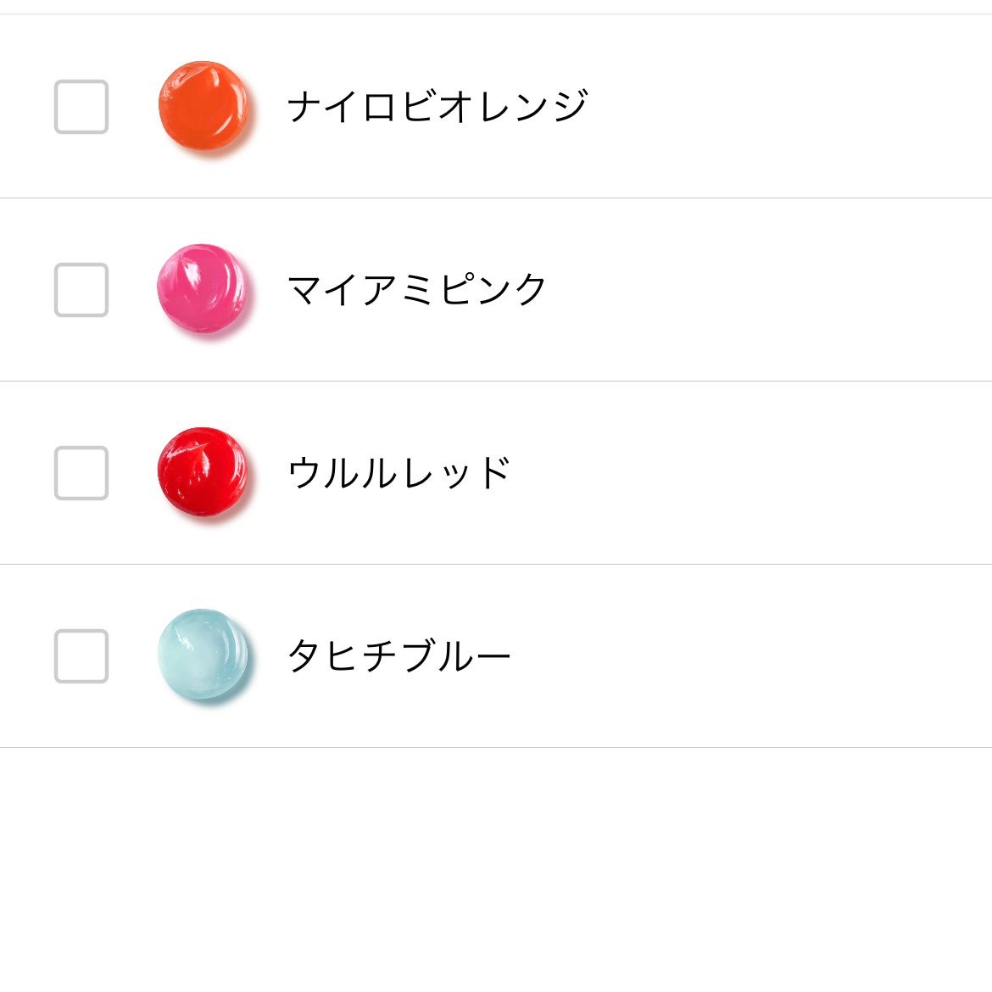This screenshot has height=992, width=992.
Task: Check the ナイロビオレンジ checkbox
Action: tap(81, 106)
